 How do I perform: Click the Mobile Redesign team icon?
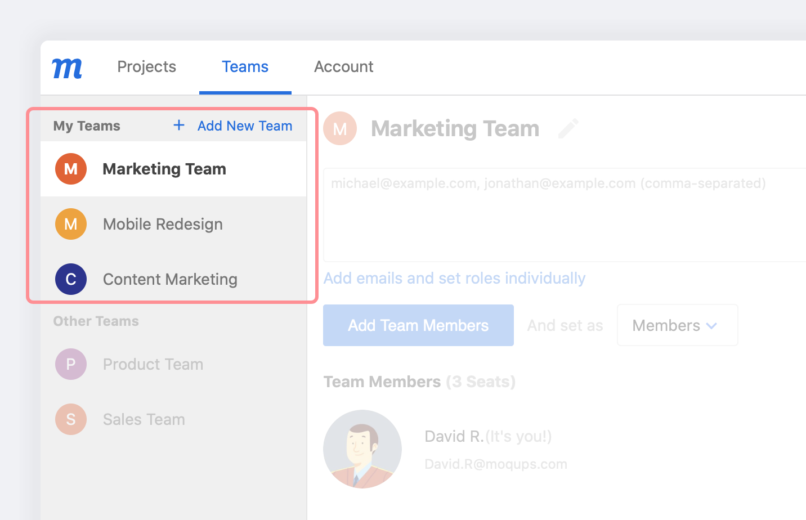(x=71, y=223)
